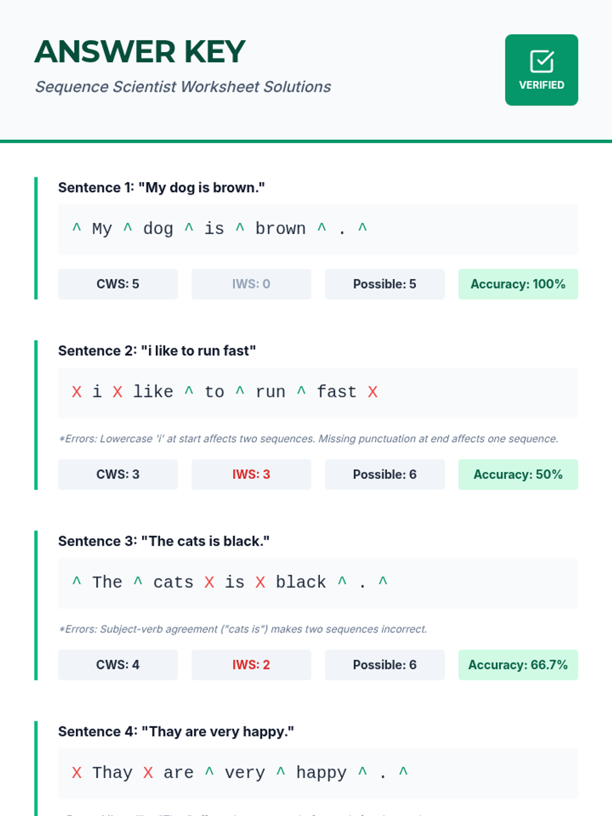Click Sentence 2 Possible: 6 box

pos(385,474)
